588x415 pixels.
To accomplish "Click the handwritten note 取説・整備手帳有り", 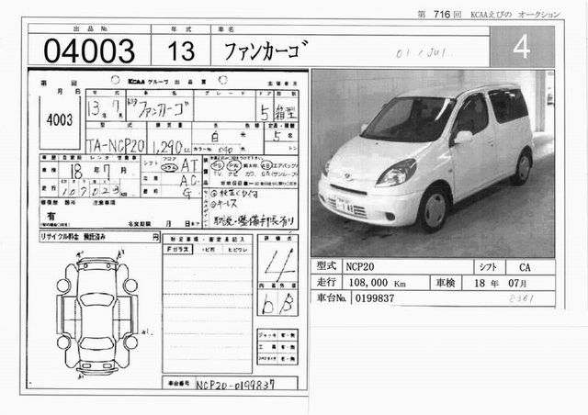I will tap(254, 220).
